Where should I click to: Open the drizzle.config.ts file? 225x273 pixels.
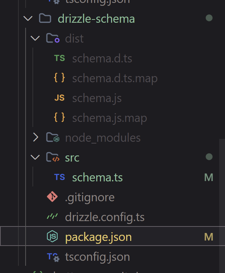click(105, 217)
